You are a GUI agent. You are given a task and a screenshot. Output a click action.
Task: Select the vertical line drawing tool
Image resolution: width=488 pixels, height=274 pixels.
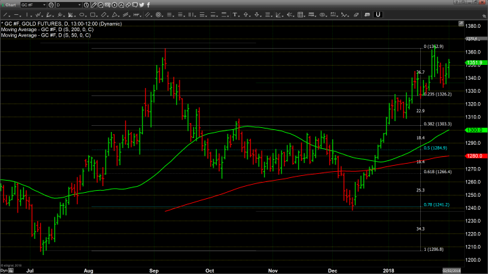[x=27, y=15]
